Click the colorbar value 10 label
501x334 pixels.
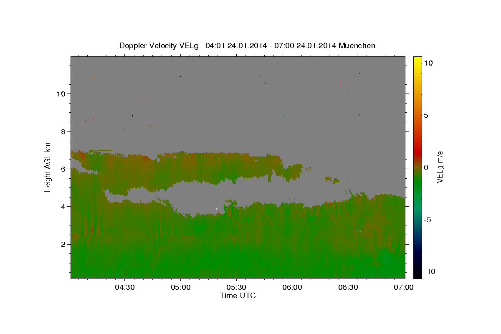click(x=428, y=63)
